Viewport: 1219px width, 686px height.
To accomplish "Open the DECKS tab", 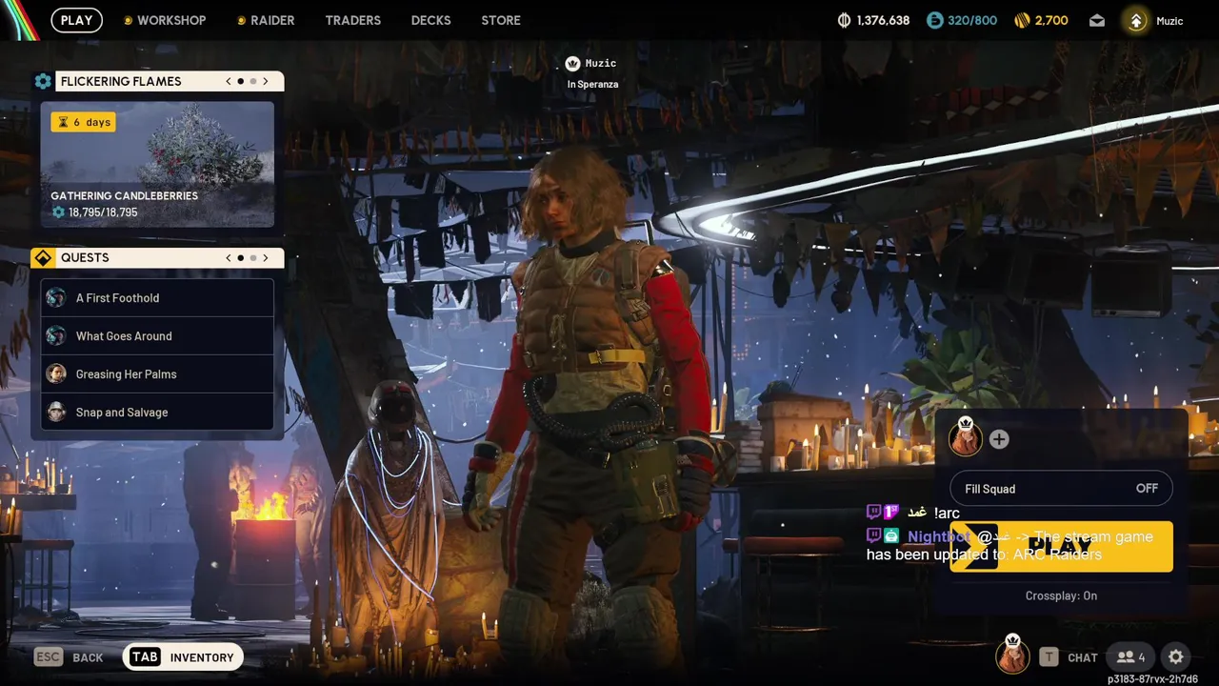I will 430,20.
